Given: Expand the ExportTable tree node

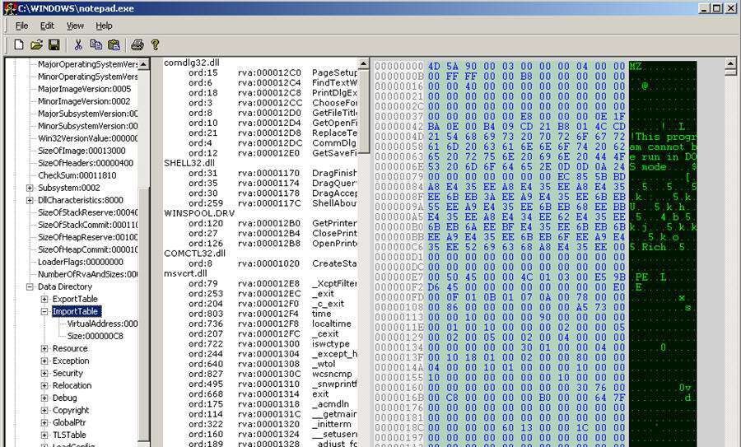Looking at the screenshot, I should click(x=44, y=299).
